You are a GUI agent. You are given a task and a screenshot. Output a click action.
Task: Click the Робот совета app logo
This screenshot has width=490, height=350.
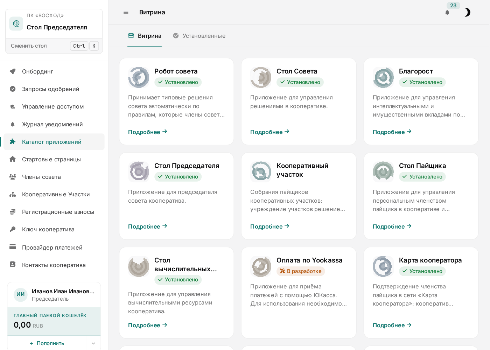tap(139, 77)
